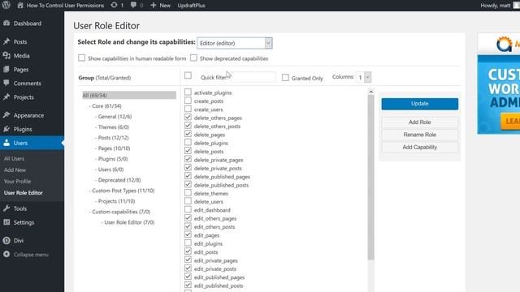Open the comments bubble in admin bar
The height and width of the screenshot is (292, 520).
click(133, 6)
